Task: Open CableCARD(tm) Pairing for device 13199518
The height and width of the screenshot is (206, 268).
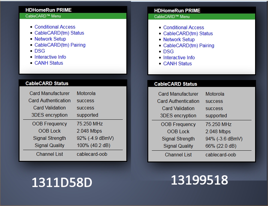Action: pyautogui.click(x=188, y=45)
